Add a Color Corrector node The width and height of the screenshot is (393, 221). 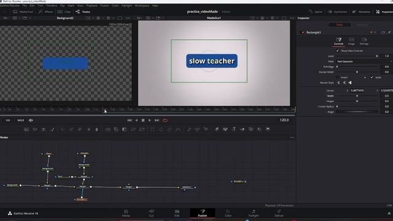tap(63, 130)
